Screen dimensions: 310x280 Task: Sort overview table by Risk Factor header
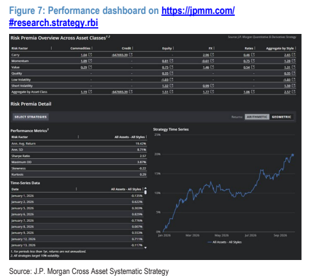[19, 48]
